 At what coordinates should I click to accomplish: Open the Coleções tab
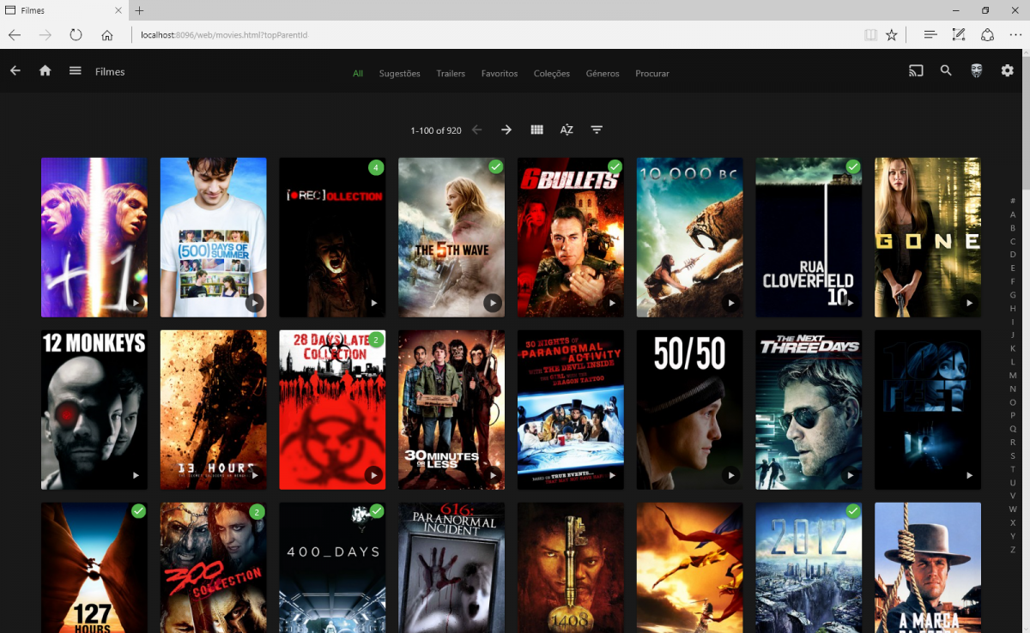(x=552, y=74)
